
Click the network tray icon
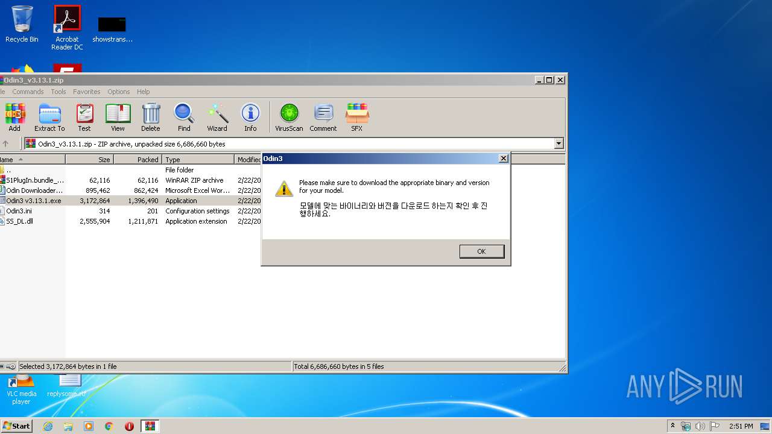[686, 426]
